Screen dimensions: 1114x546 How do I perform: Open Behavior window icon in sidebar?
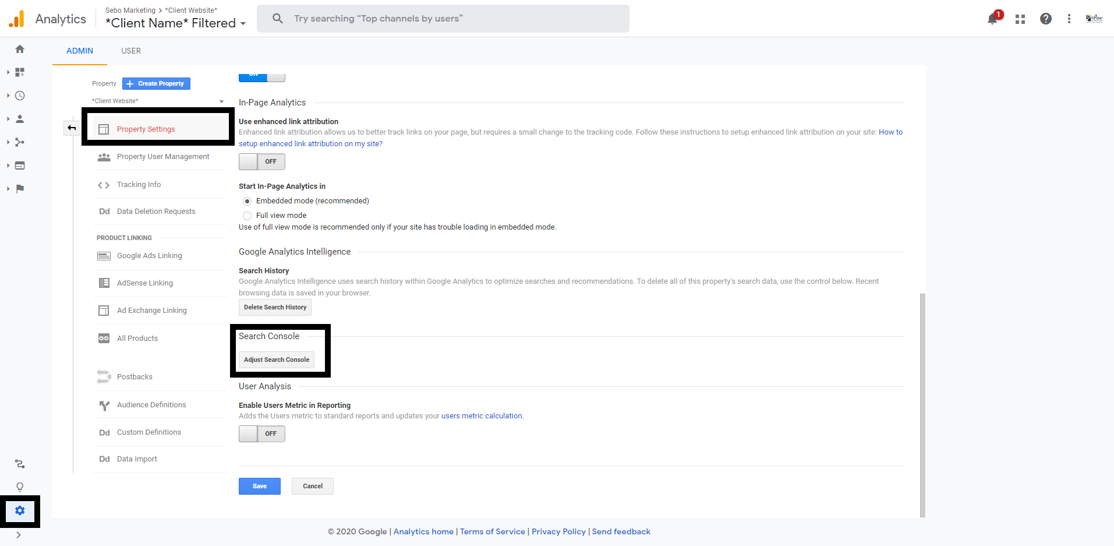tap(20, 165)
